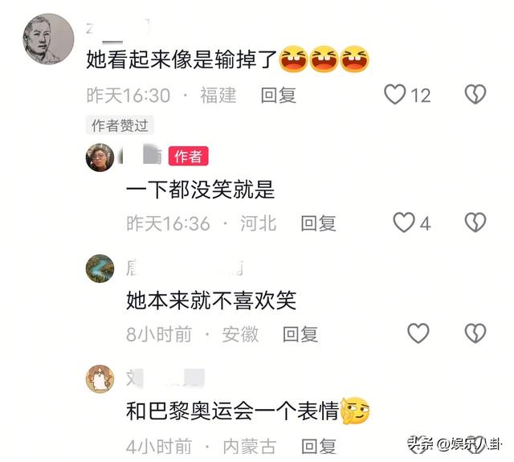514x462 pixels.
Task: Select the reply text '一下都没笑就是'
Action: [x=200, y=190]
